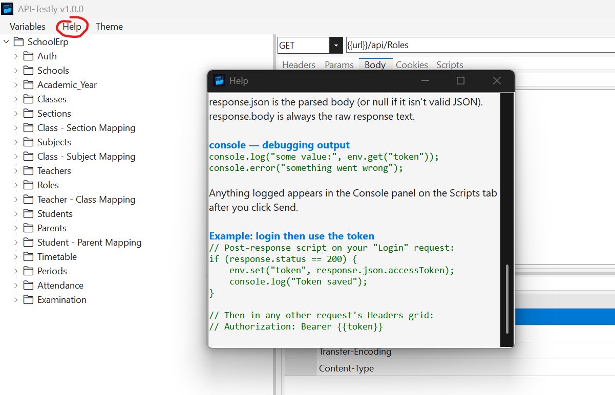
Task: Click the Timetable folder icon
Action: [x=29, y=256]
